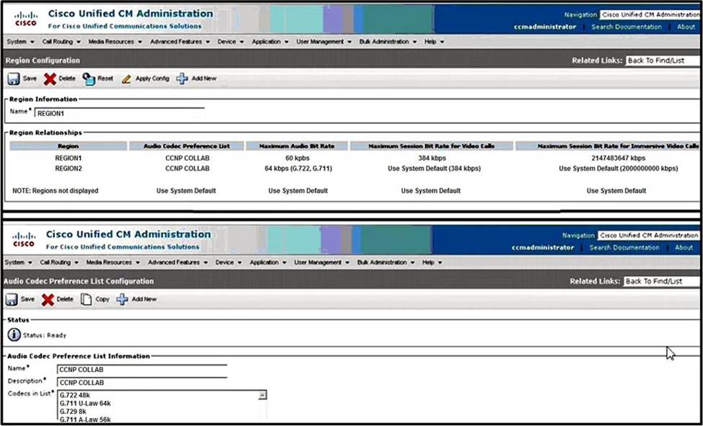
Task: Open Advanced Features menu in top window
Action: point(180,42)
